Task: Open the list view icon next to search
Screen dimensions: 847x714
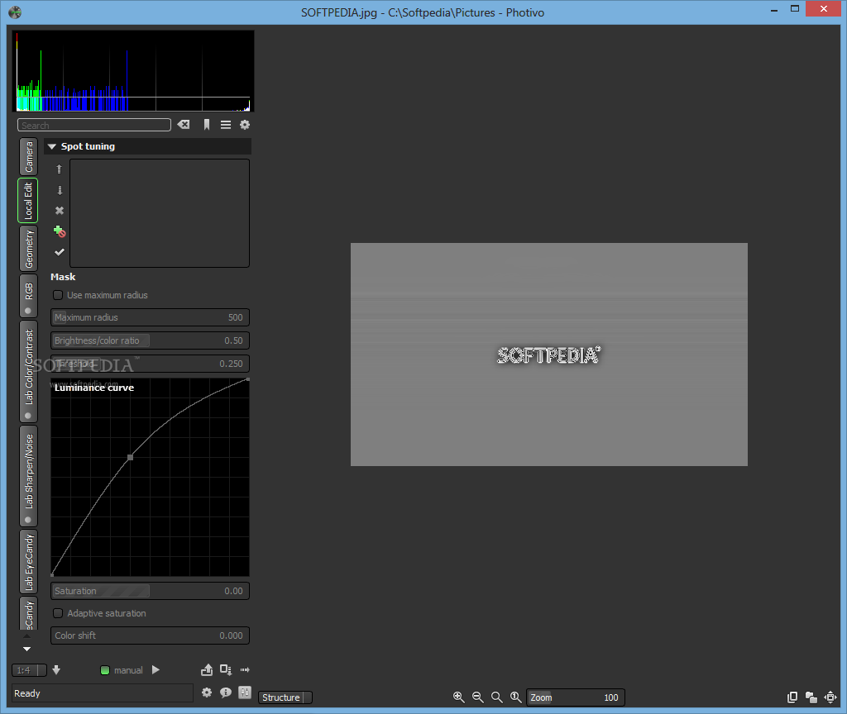Action: click(226, 125)
